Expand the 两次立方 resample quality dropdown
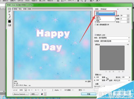This screenshot has width=134, height=99. pos(122,80)
